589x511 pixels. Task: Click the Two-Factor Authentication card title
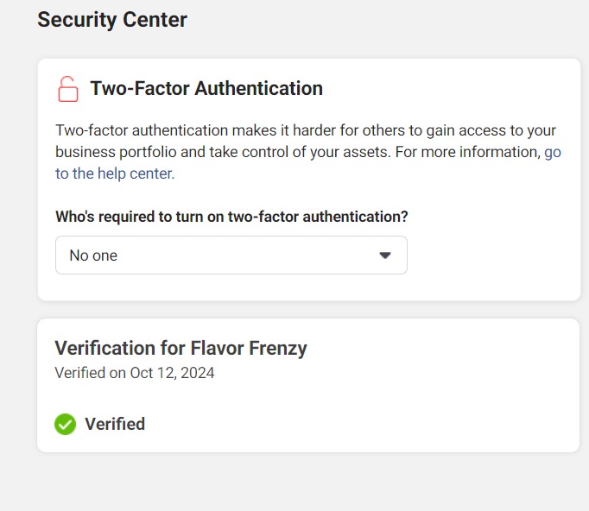(x=206, y=88)
